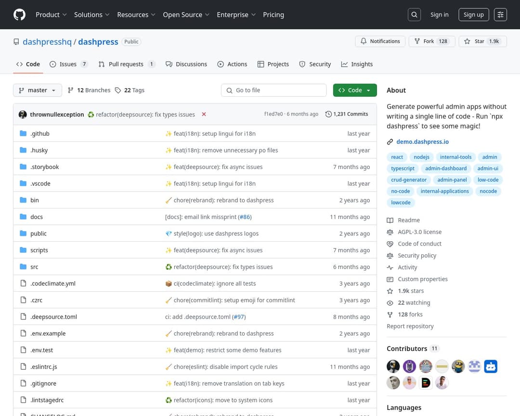Click the Contributors heading link
Viewport: 520px width, 416px height.
(x=407, y=349)
